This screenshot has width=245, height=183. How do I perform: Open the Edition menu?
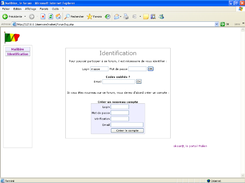click(x=17, y=9)
